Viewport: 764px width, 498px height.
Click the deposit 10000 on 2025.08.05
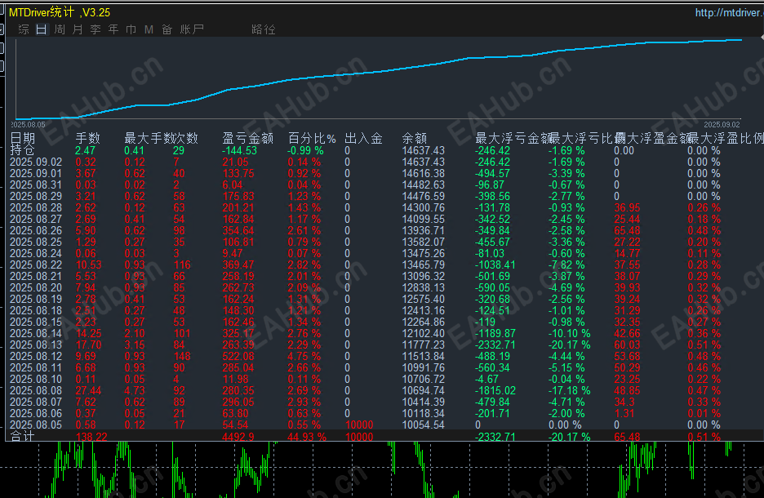click(x=359, y=425)
